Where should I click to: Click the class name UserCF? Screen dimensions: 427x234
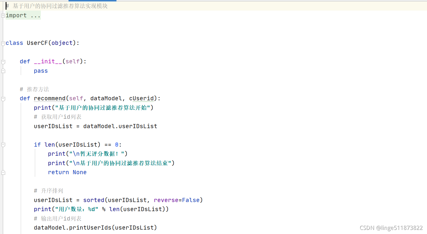[37, 43]
